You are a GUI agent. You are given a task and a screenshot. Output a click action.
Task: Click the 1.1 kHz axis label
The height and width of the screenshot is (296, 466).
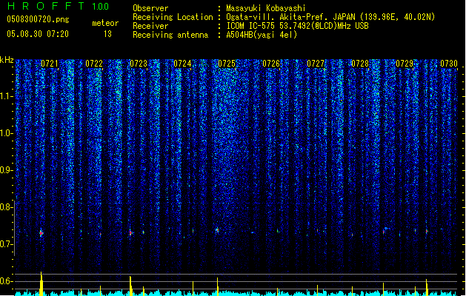coord(6,96)
